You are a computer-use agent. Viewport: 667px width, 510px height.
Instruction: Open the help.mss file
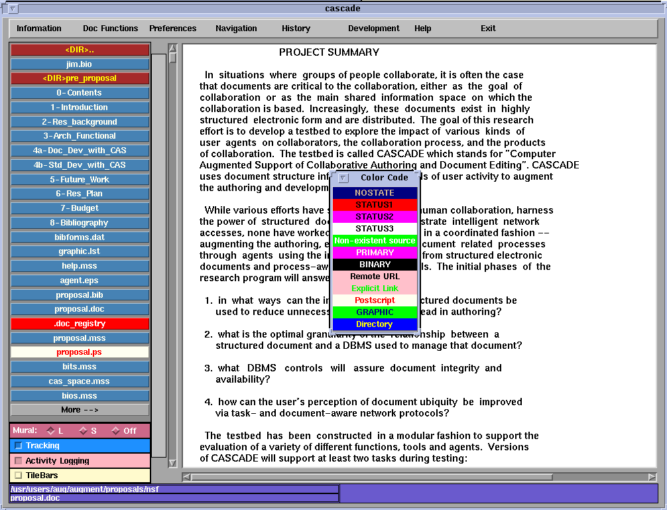pos(80,266)
